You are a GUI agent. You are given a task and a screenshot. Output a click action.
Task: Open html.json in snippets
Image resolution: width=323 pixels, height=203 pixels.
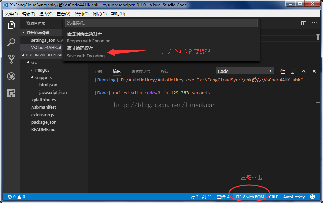[x=48, y=85]
